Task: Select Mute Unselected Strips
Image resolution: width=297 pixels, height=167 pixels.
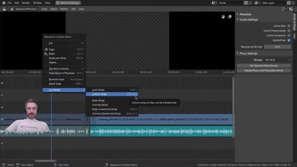Action: (112, 109)
